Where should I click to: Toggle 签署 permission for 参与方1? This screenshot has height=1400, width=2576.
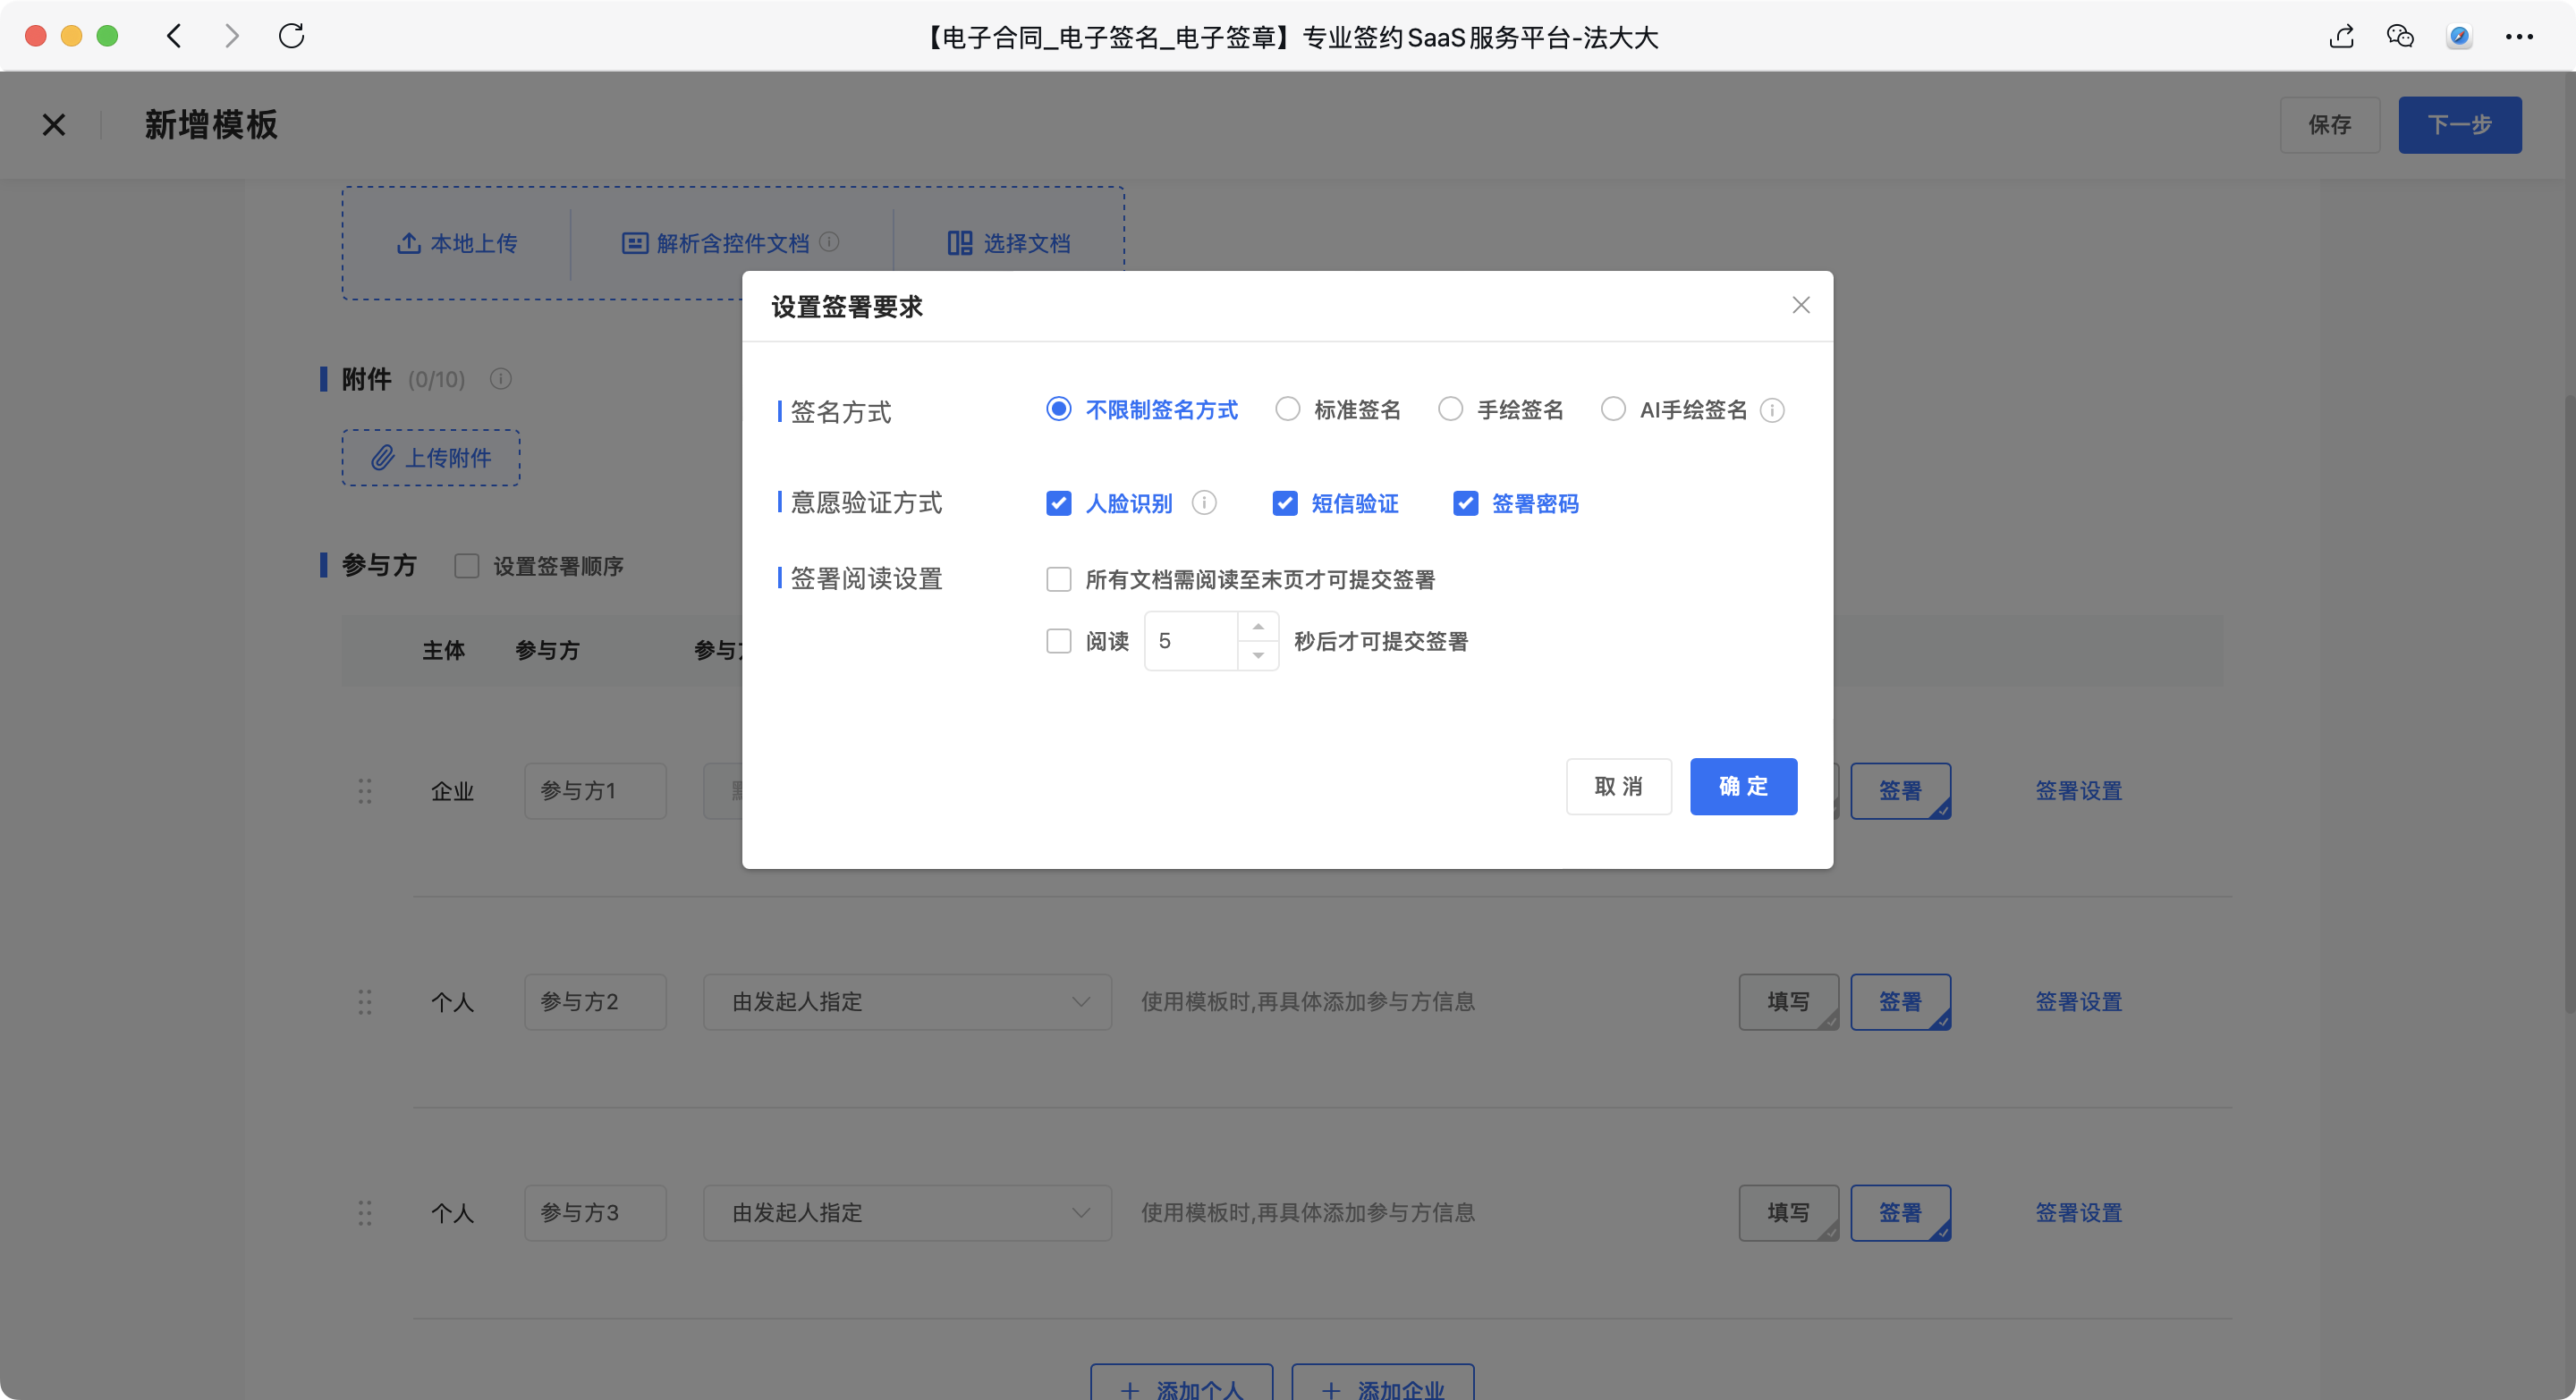(x=1900, y=791)
